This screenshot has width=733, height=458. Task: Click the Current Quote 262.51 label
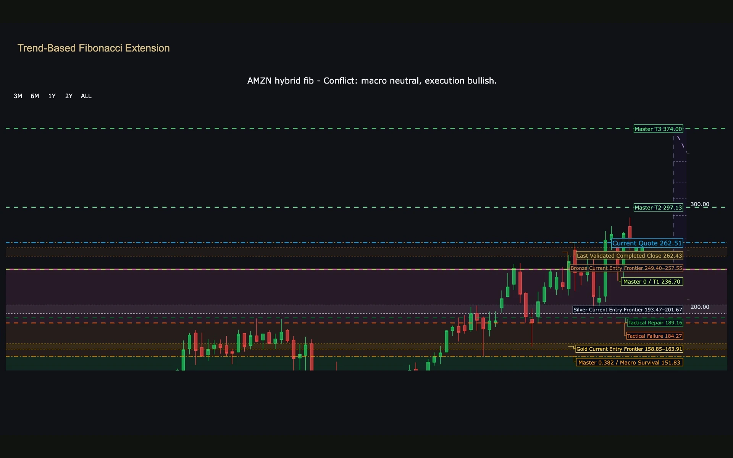click(x=647, y=243)
